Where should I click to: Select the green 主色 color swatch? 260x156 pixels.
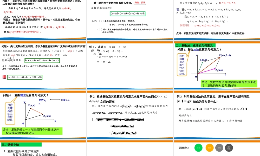pyautogui.click(x=198, y=147)
